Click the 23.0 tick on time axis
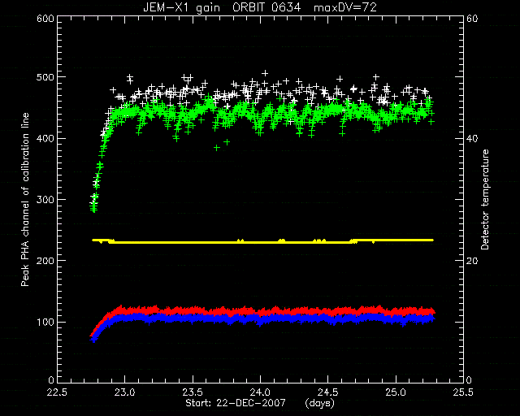 125,392
